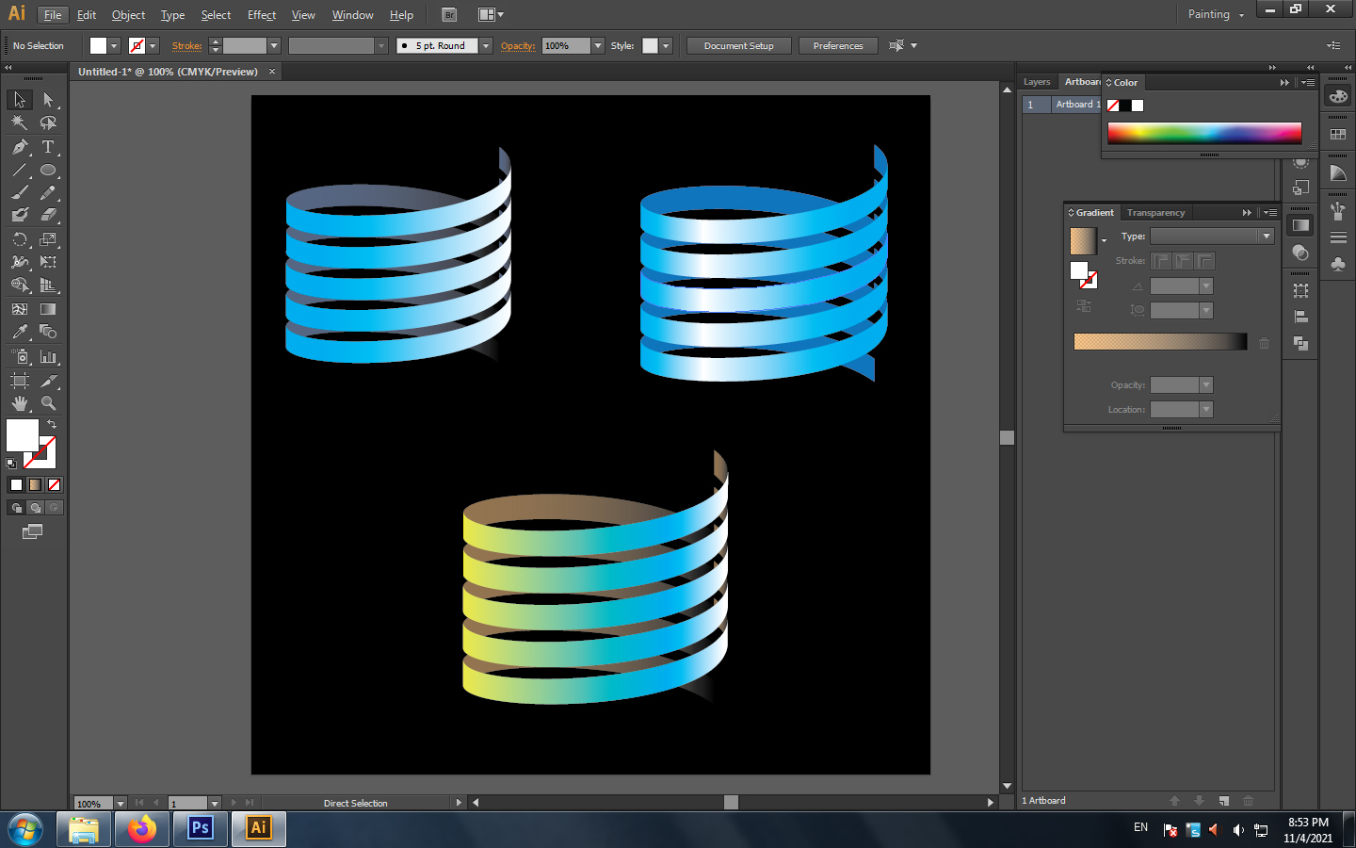The width and height of the screenshot is (1356, 848).
Task: Click the Photoshop icon in taskbar
Action: [201, 828]
